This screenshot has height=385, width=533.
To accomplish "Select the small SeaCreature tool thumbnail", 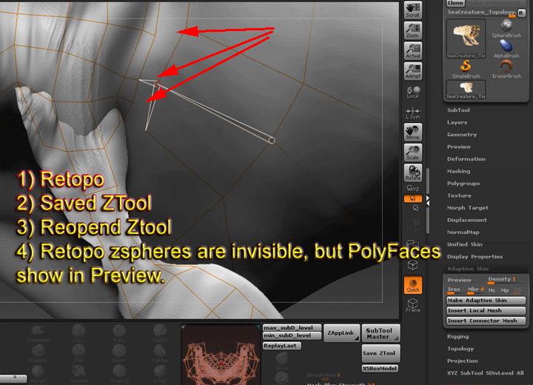I will 466,90.
